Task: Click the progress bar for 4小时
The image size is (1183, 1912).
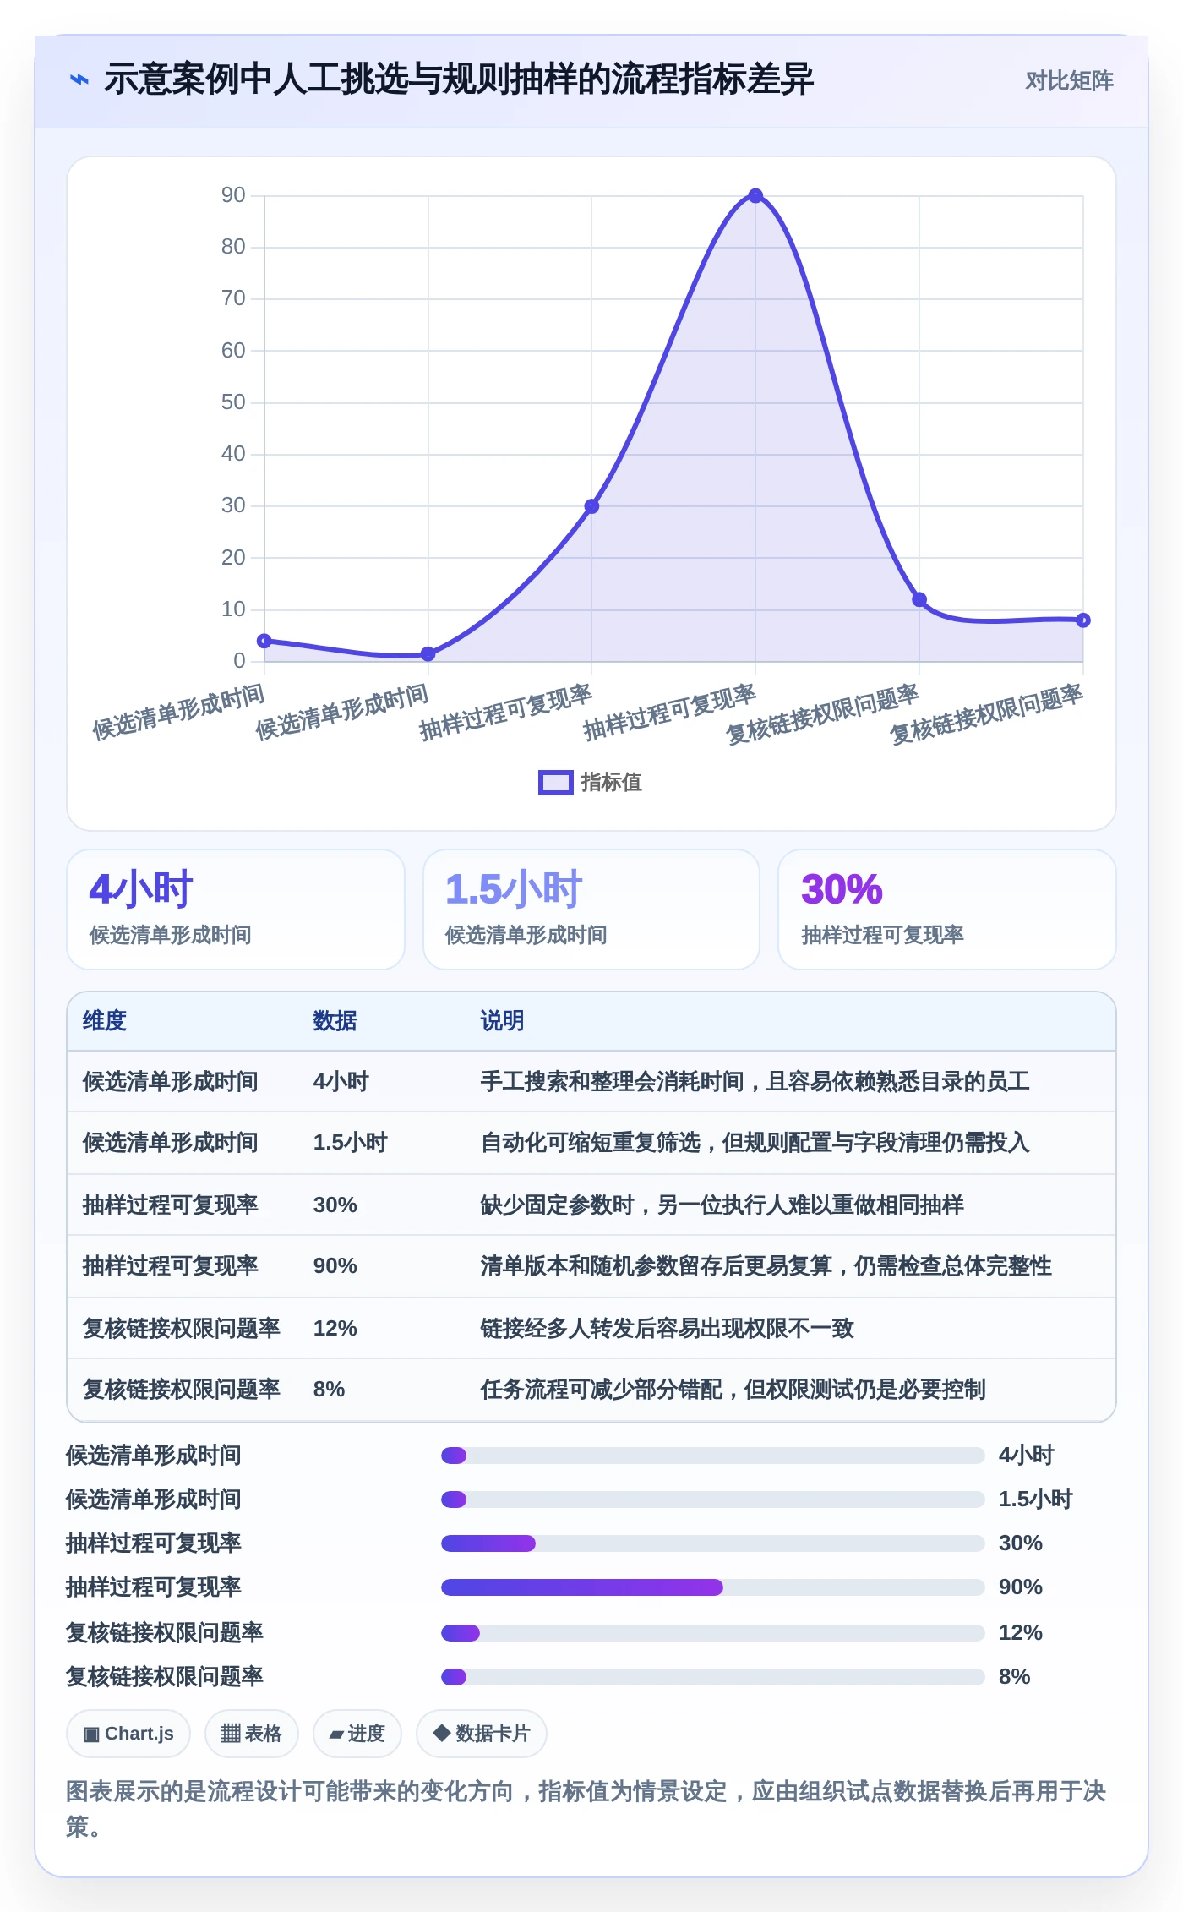Action: pyautogui.click(x=713, y=1456)
